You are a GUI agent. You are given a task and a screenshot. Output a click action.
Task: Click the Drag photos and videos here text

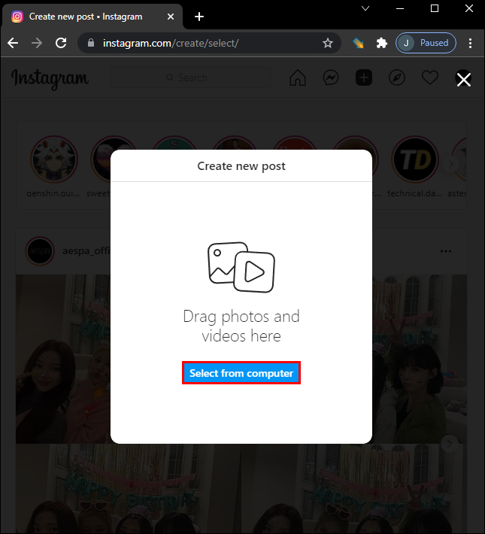(241, 326)
